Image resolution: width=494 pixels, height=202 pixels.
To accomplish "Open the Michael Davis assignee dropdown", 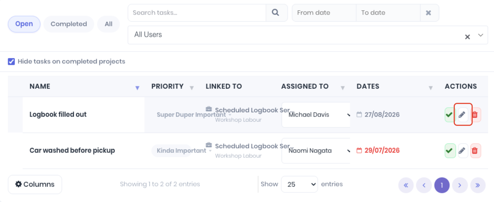I will click(x=316, y=115).
